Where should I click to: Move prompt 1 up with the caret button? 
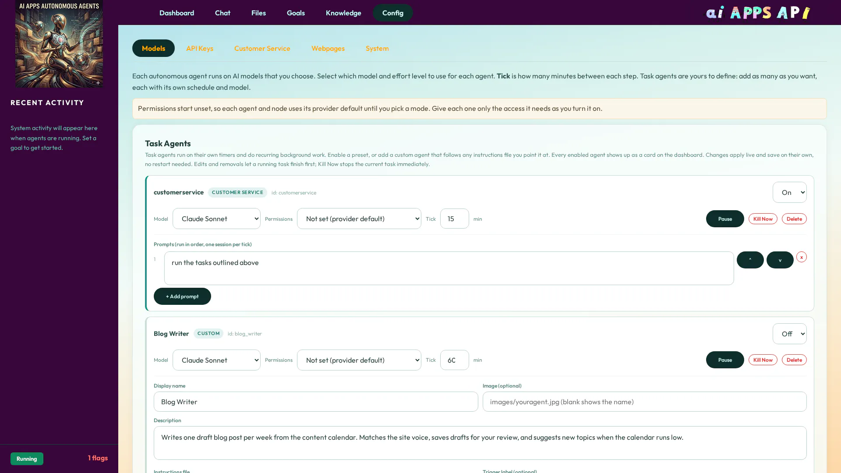[x=750, y=260]
